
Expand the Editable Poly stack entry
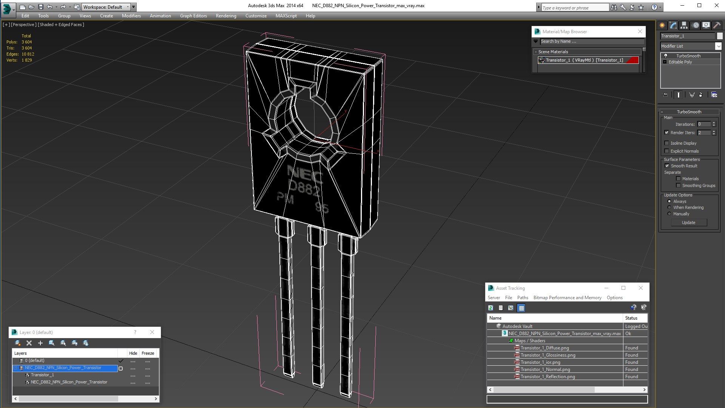[x=665, y=62]
